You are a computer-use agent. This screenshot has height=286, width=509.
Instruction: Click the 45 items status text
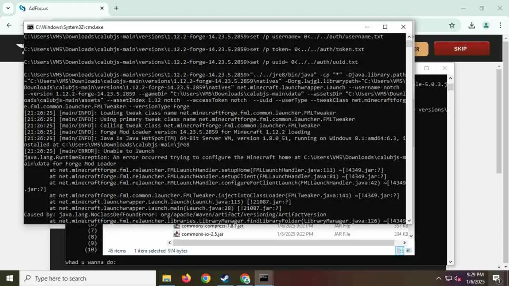117,251
